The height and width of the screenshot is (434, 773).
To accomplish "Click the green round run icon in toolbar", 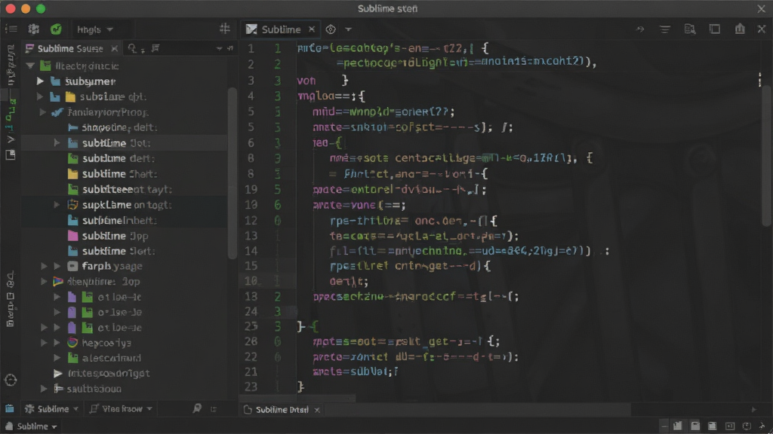I will pyautogui.click(x=56, y=29).
